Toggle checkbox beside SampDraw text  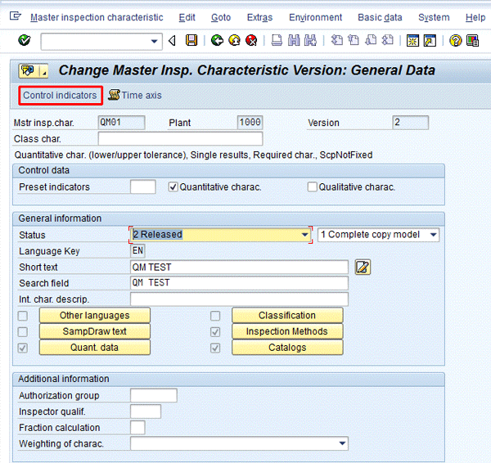(23, 332)
